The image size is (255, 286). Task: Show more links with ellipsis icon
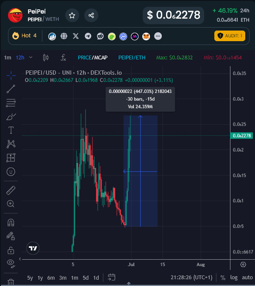[x=158, y=36]
